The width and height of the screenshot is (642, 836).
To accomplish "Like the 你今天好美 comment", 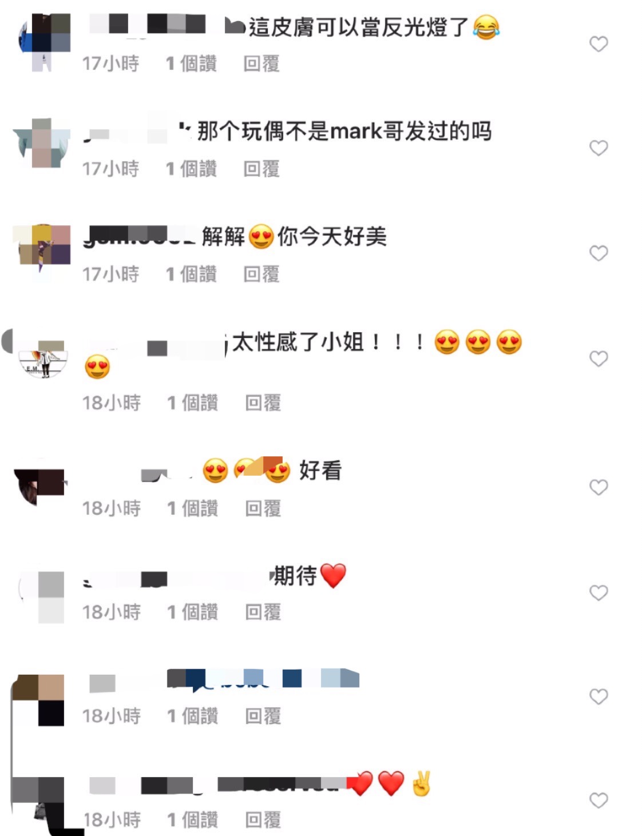I will pyautogui.click(x=599, y=253).
